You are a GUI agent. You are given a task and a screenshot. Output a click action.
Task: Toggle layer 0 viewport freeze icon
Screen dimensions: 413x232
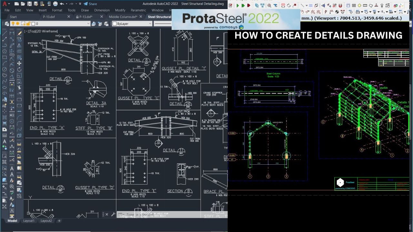coord(23,24)
